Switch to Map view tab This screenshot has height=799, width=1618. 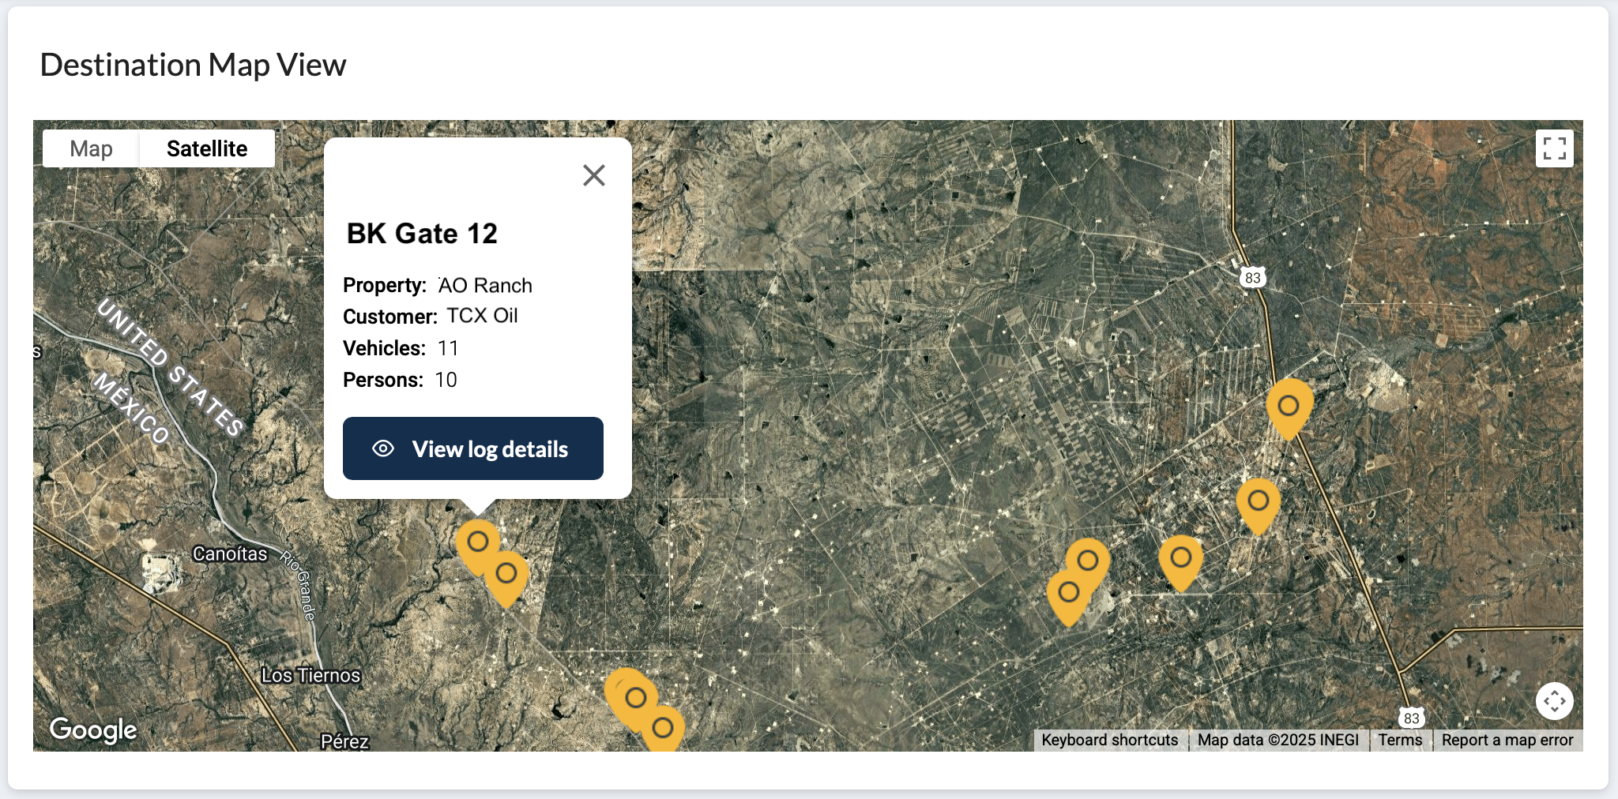point(91,148)
